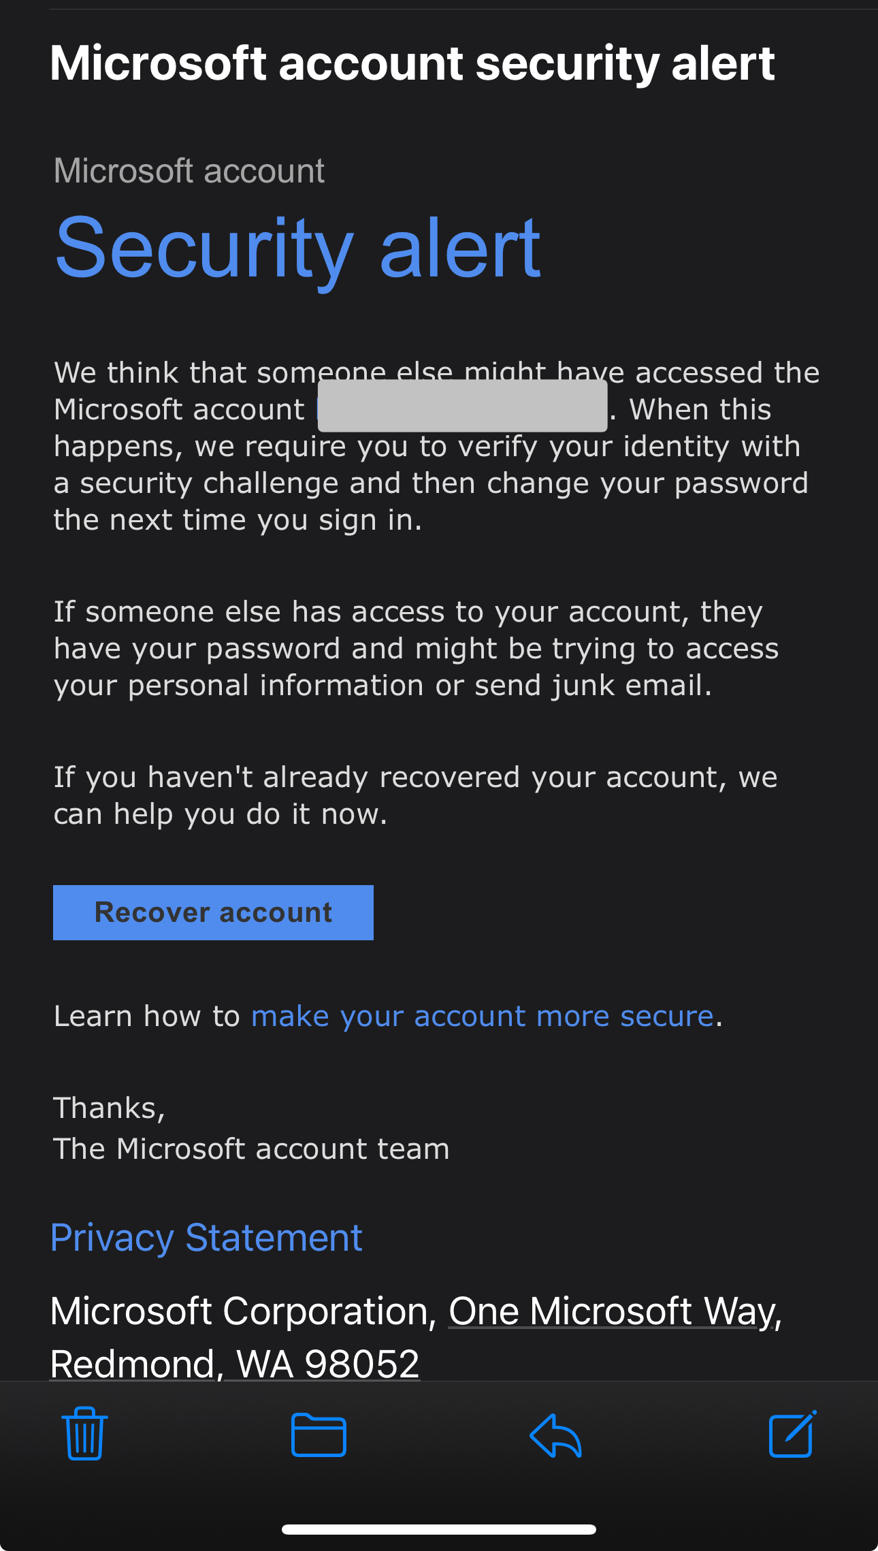The width and height of the screenshot is (878, 1551).
Task: Tap the reply arrow icon
Action: pyautogui.click(x=555, y=1435)
